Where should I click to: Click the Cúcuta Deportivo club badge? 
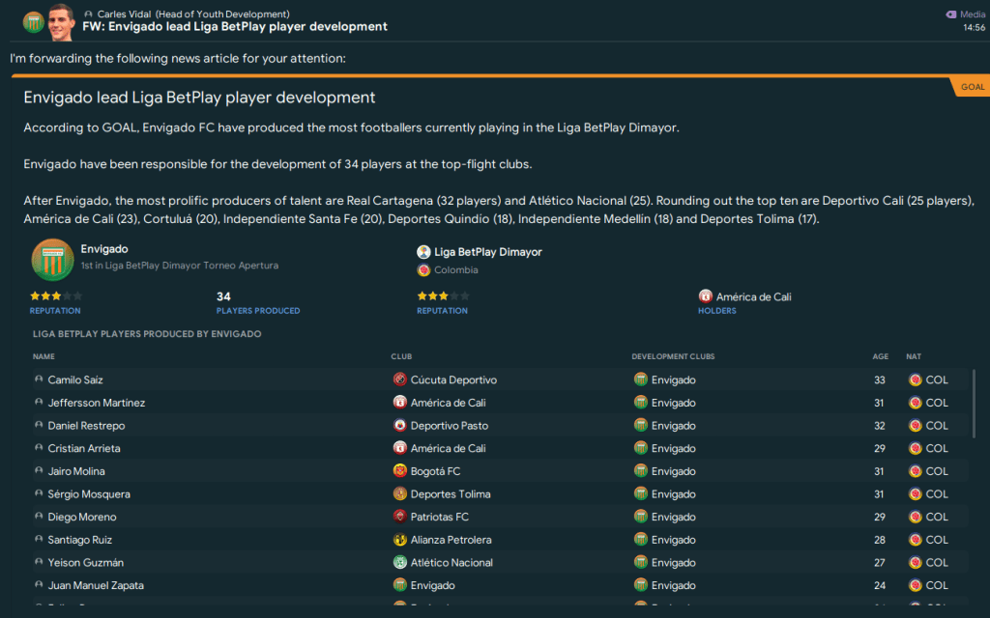(400, 380)
